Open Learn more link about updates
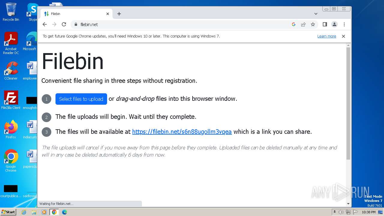 click(327, 36)
